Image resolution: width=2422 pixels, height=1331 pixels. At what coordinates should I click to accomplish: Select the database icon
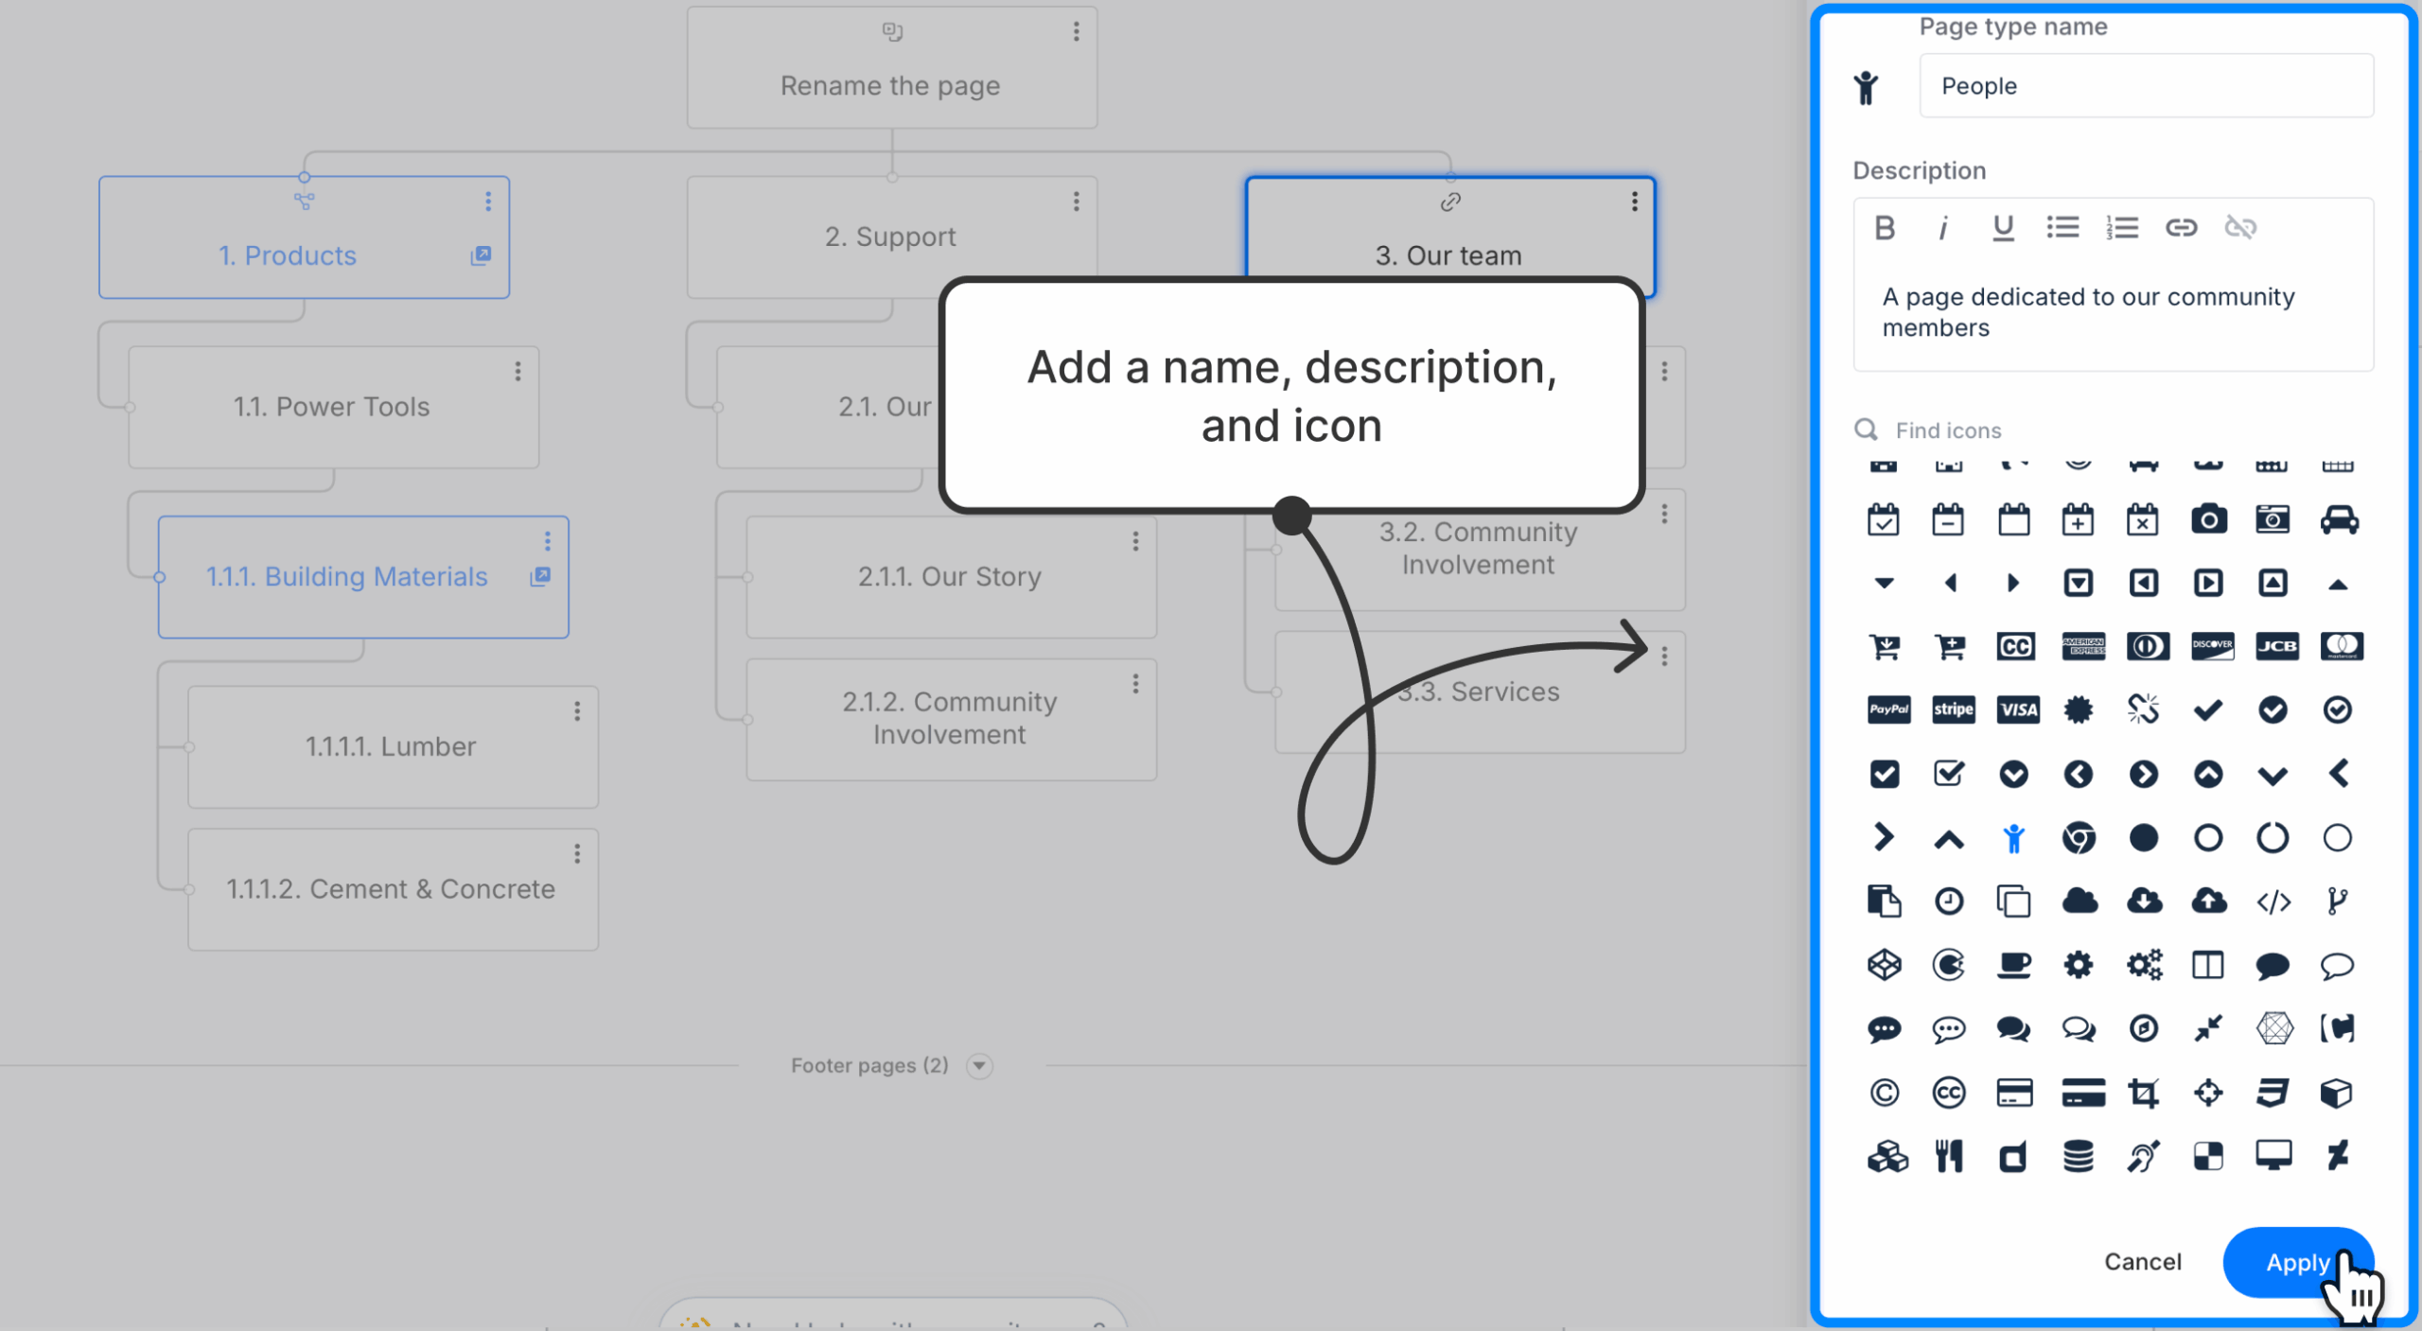(x=2078, y=1156)
